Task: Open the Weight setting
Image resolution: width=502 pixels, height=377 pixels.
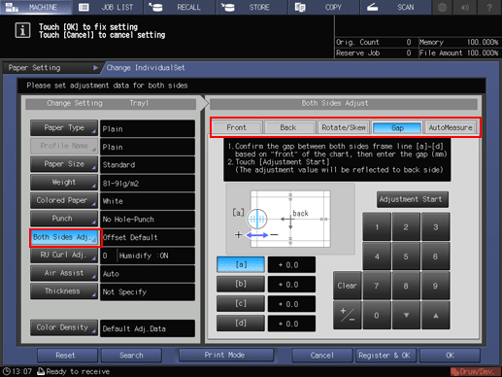Action: point(64,183)
